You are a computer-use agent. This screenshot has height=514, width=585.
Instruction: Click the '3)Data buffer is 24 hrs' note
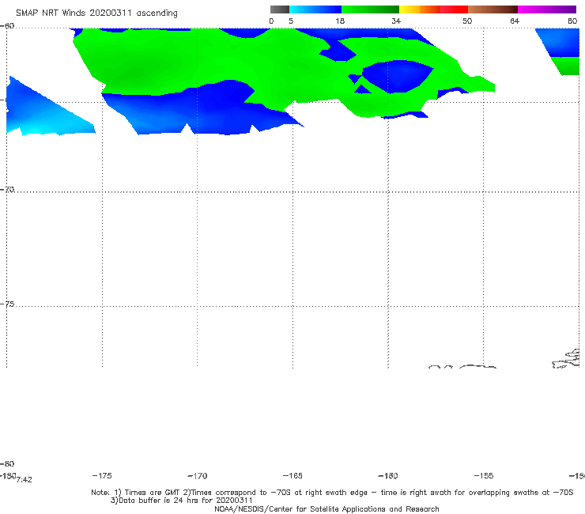coord(182,501)
